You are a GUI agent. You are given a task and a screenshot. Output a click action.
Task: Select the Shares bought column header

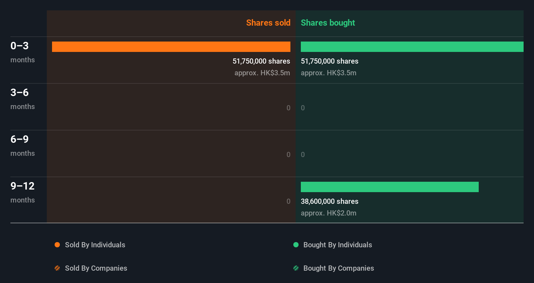(328, 23)
